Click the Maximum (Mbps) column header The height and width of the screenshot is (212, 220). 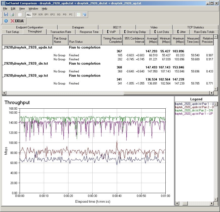click(x=178, y=40)
